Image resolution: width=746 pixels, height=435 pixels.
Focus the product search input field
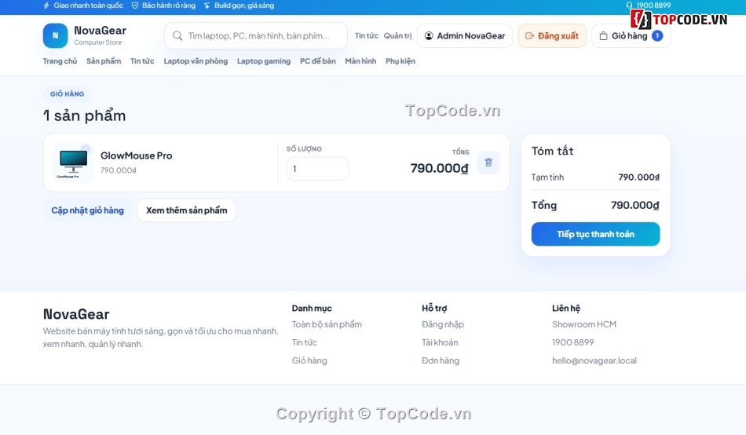(256, 35)
